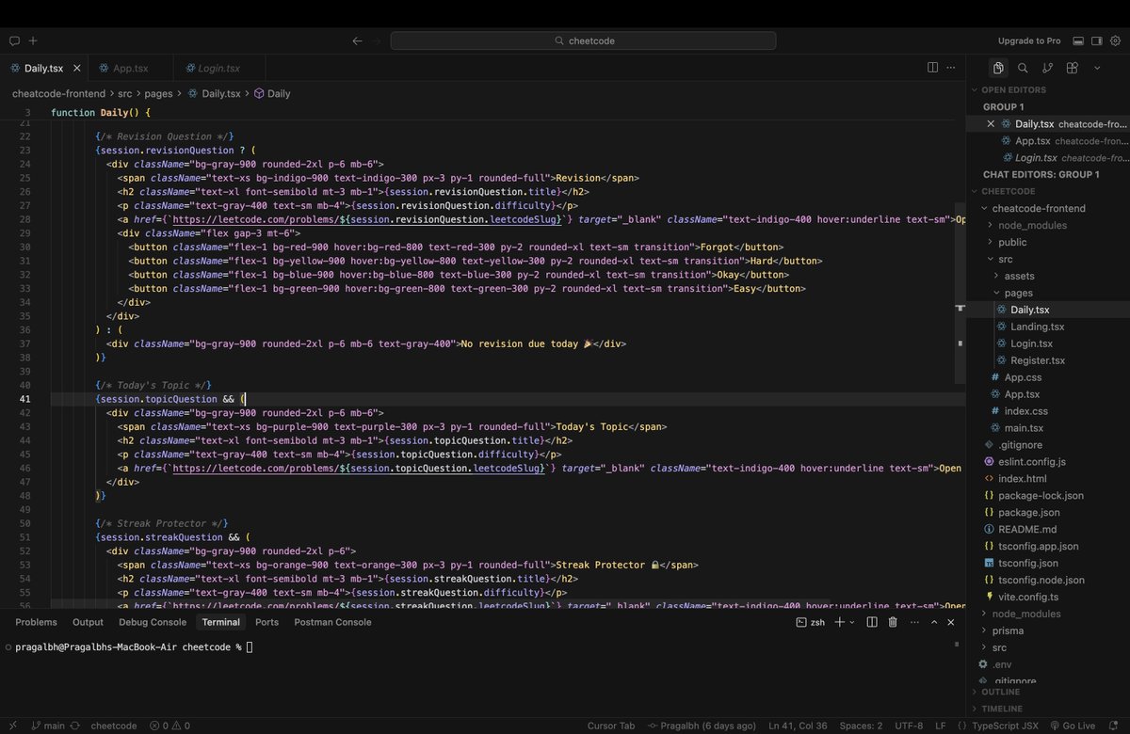The width and height of the screenshot is (1130, 734).
Task: Open the Explorer view icon
Action: [x=998, y=68]
